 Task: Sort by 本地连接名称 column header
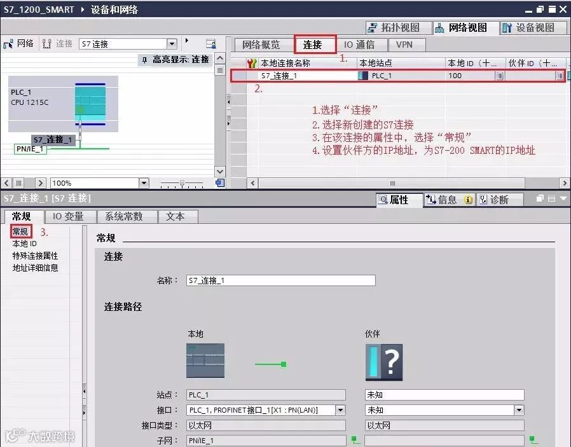pyautogui.click(x=307, y=63)
